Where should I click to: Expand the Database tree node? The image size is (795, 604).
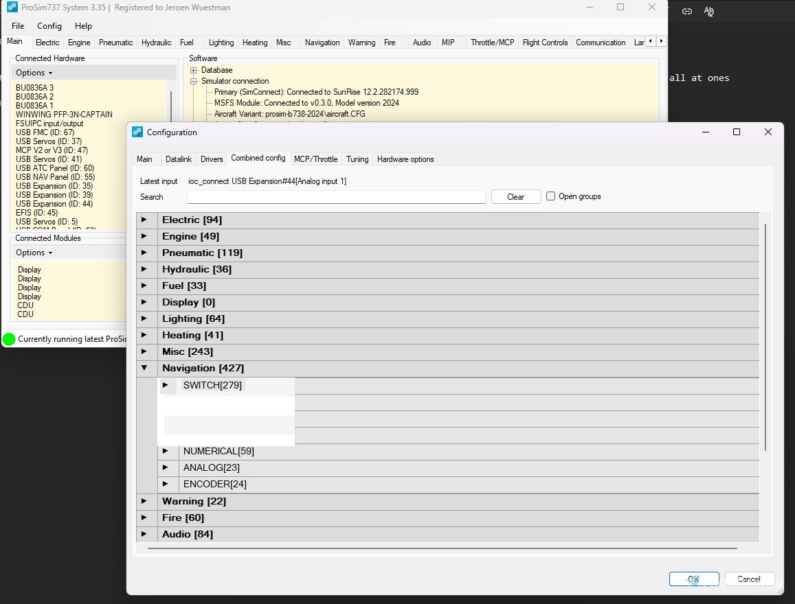193,70
